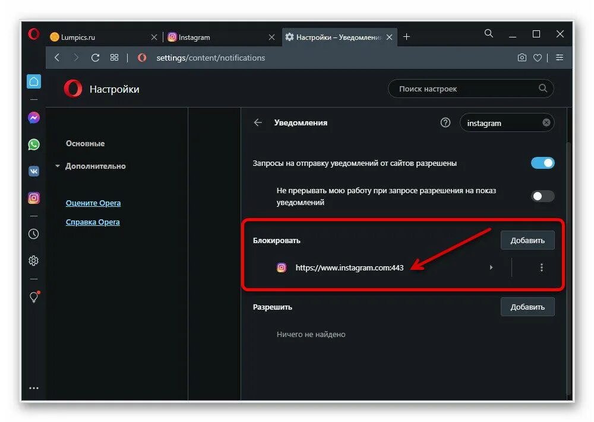Reload the page with the refresh icon
The image size is (594, 422).
(95, 58)
